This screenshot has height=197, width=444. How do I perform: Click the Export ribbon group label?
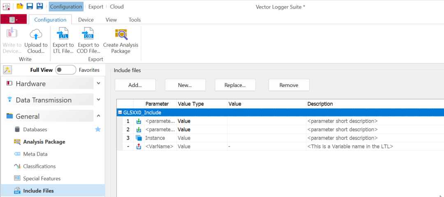96,60
